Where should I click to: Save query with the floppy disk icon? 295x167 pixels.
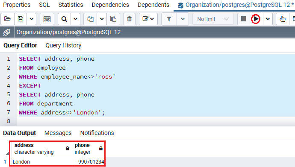tap(21, 19)
